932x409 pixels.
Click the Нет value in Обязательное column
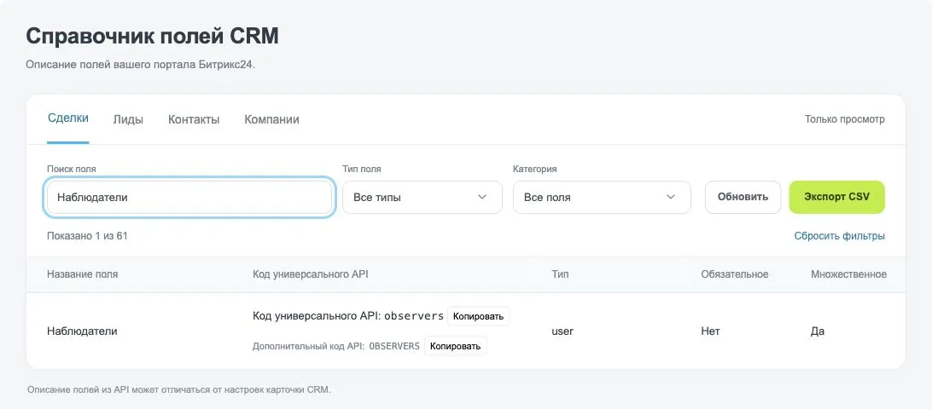[x=710, y=331]
